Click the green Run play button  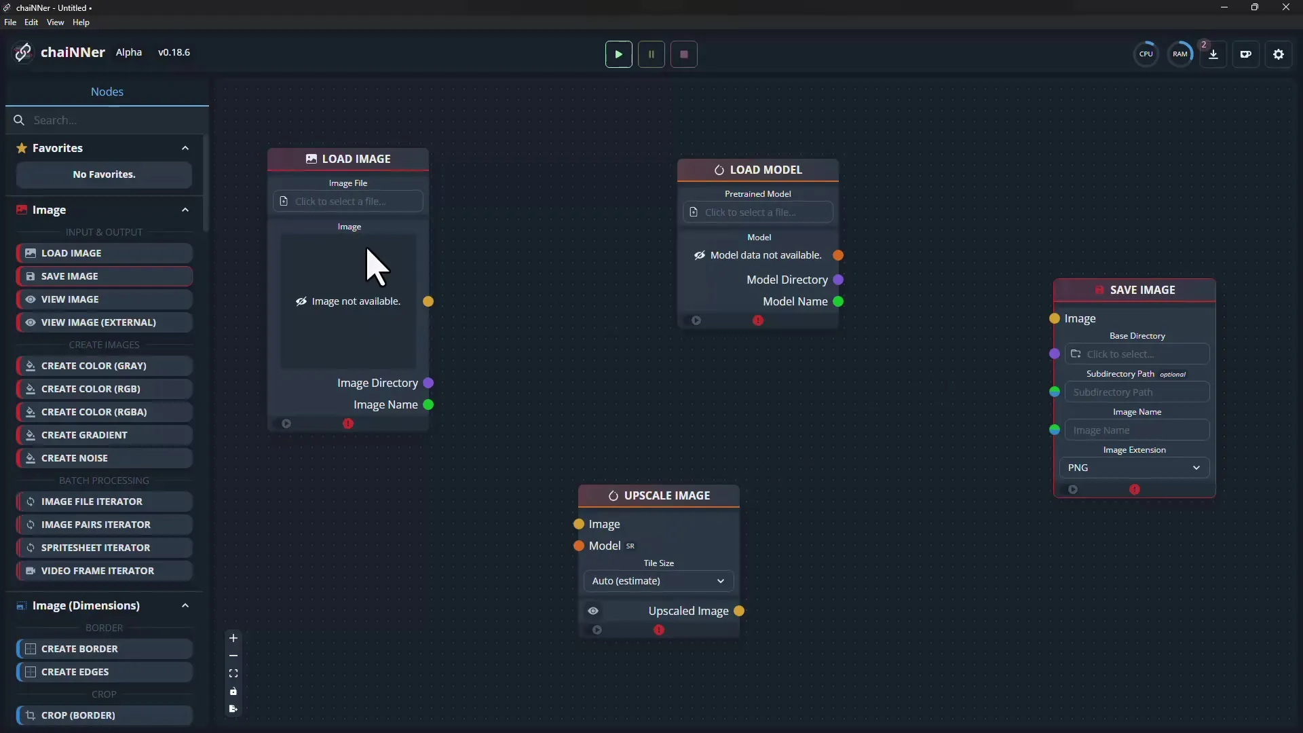click(x=618, y=54)
